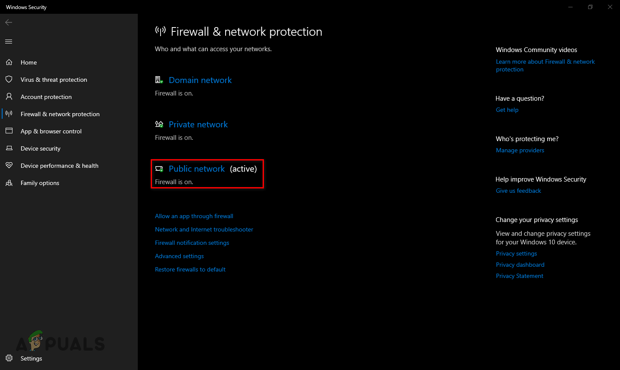620x370 pixels.
Task: Launch the Network and Internet troubleshooter
Action: point(204,229)
